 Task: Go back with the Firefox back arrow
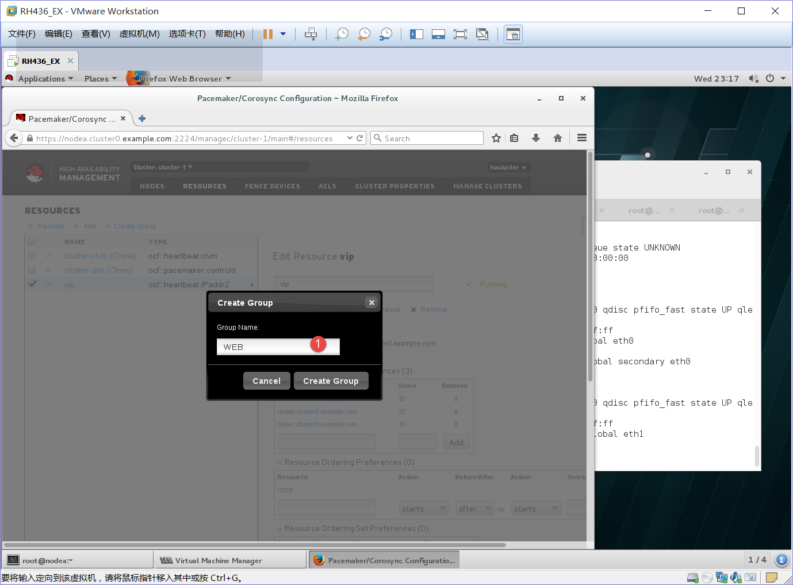pyautogui.click(x=14, y=138)
